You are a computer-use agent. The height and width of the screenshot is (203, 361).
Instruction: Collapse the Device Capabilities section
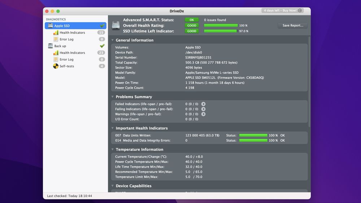tap(113, 186)
